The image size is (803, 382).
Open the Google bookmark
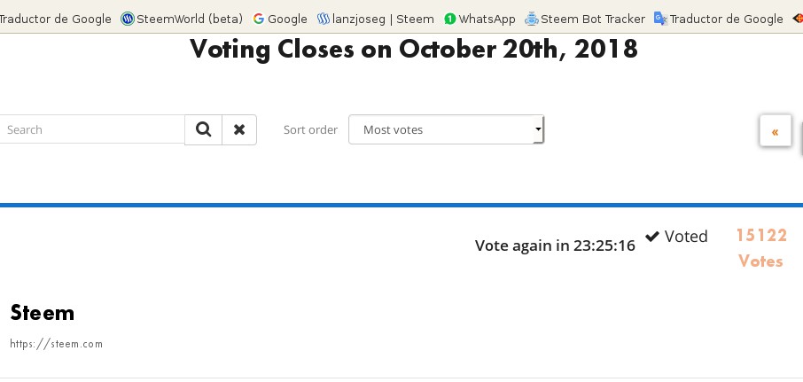[x=280, y=19]
